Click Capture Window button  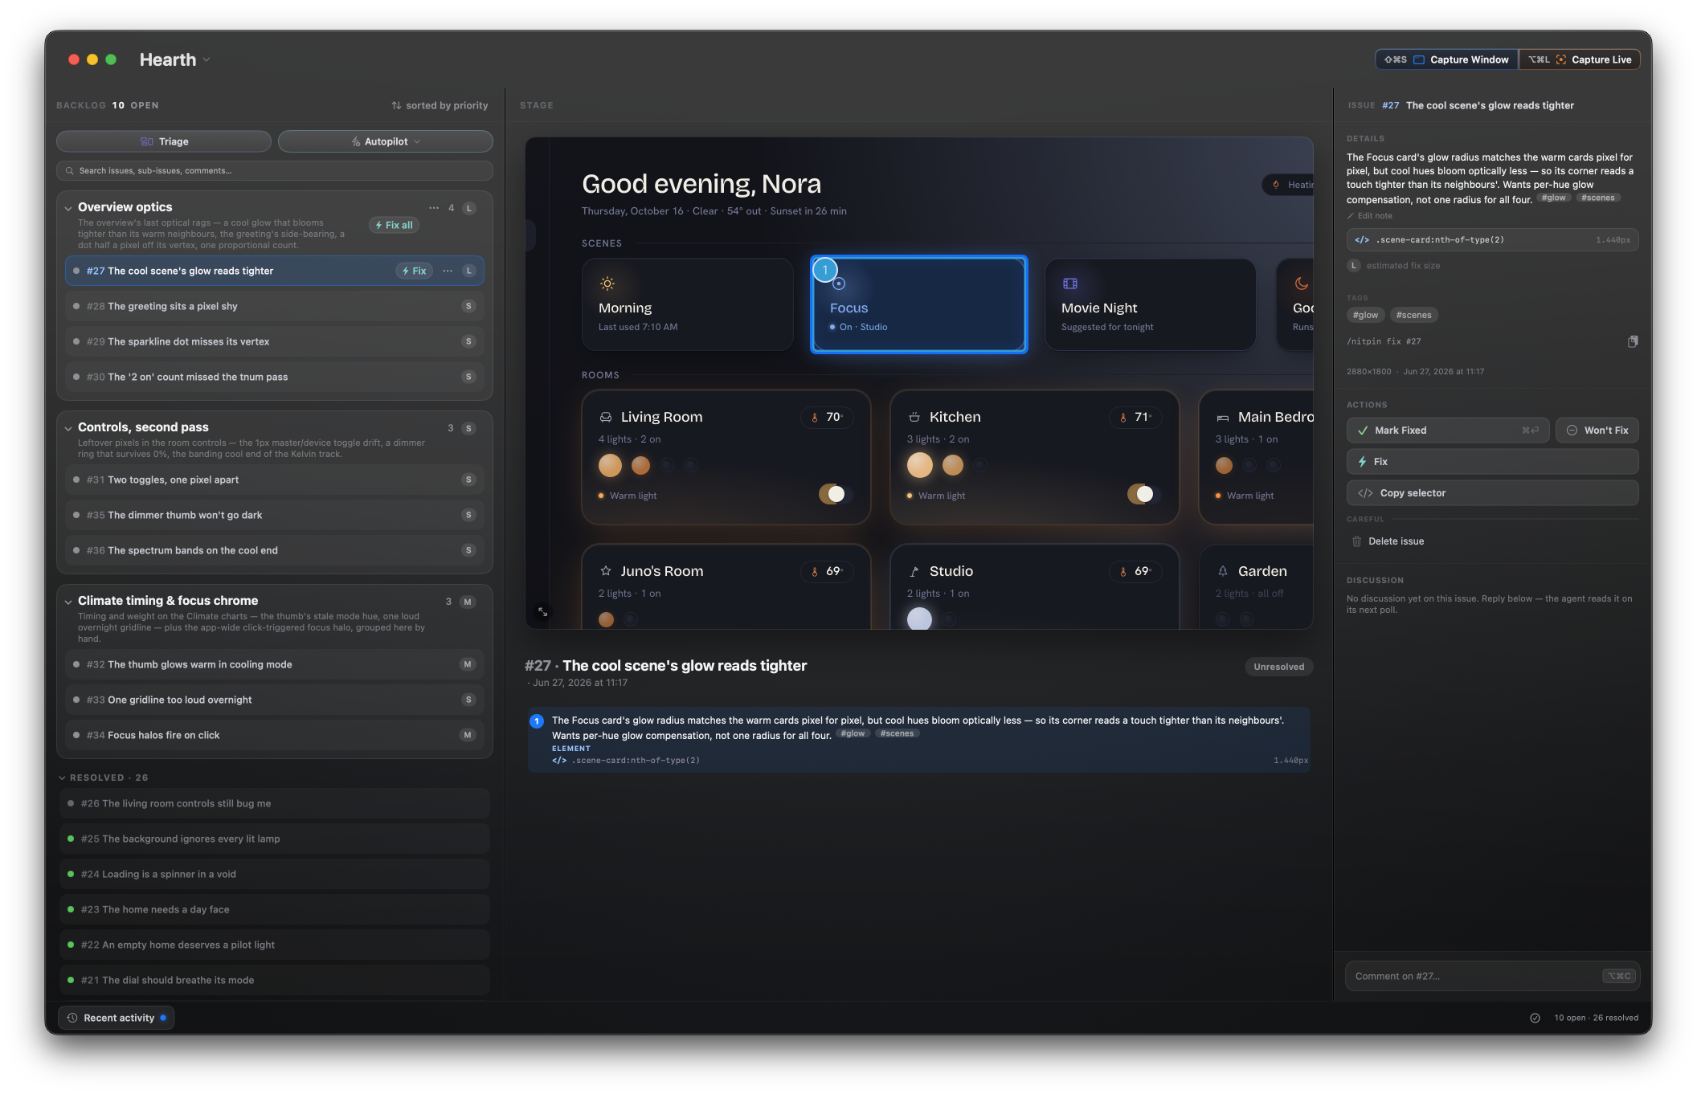coord(1446,59)
